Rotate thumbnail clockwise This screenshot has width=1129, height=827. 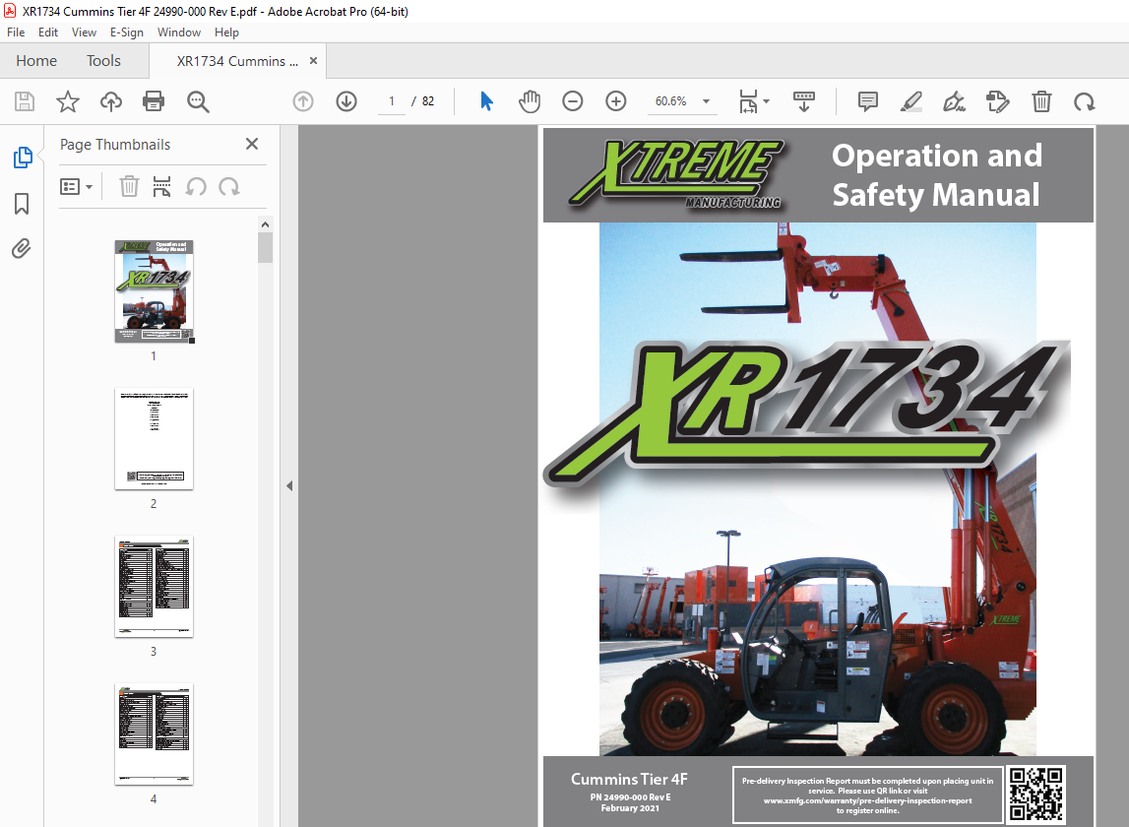click(229, 187)
